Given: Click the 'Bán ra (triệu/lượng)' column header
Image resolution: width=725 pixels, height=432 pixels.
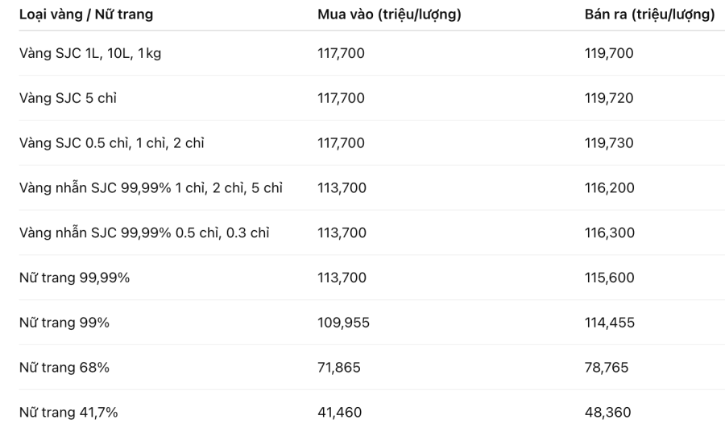Looking at the screenshot, I should [x=649, y=14].
